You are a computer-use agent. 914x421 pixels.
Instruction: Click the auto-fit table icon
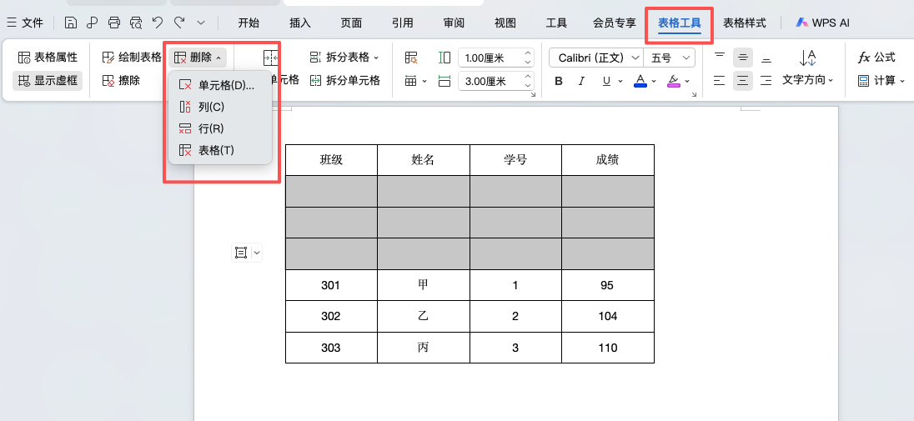tap(411, 58)
